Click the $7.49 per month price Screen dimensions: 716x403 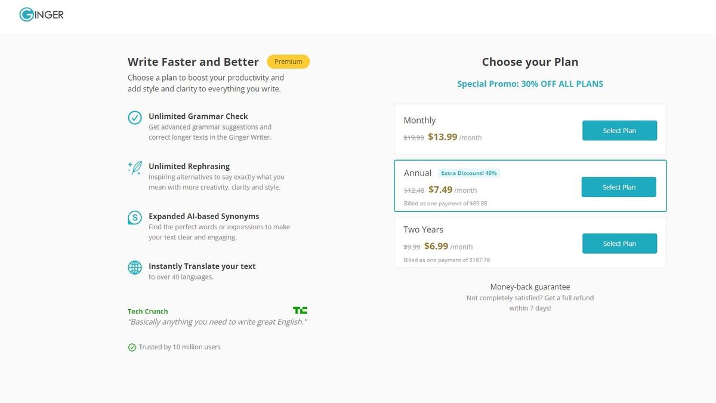(x=441, y=189)
